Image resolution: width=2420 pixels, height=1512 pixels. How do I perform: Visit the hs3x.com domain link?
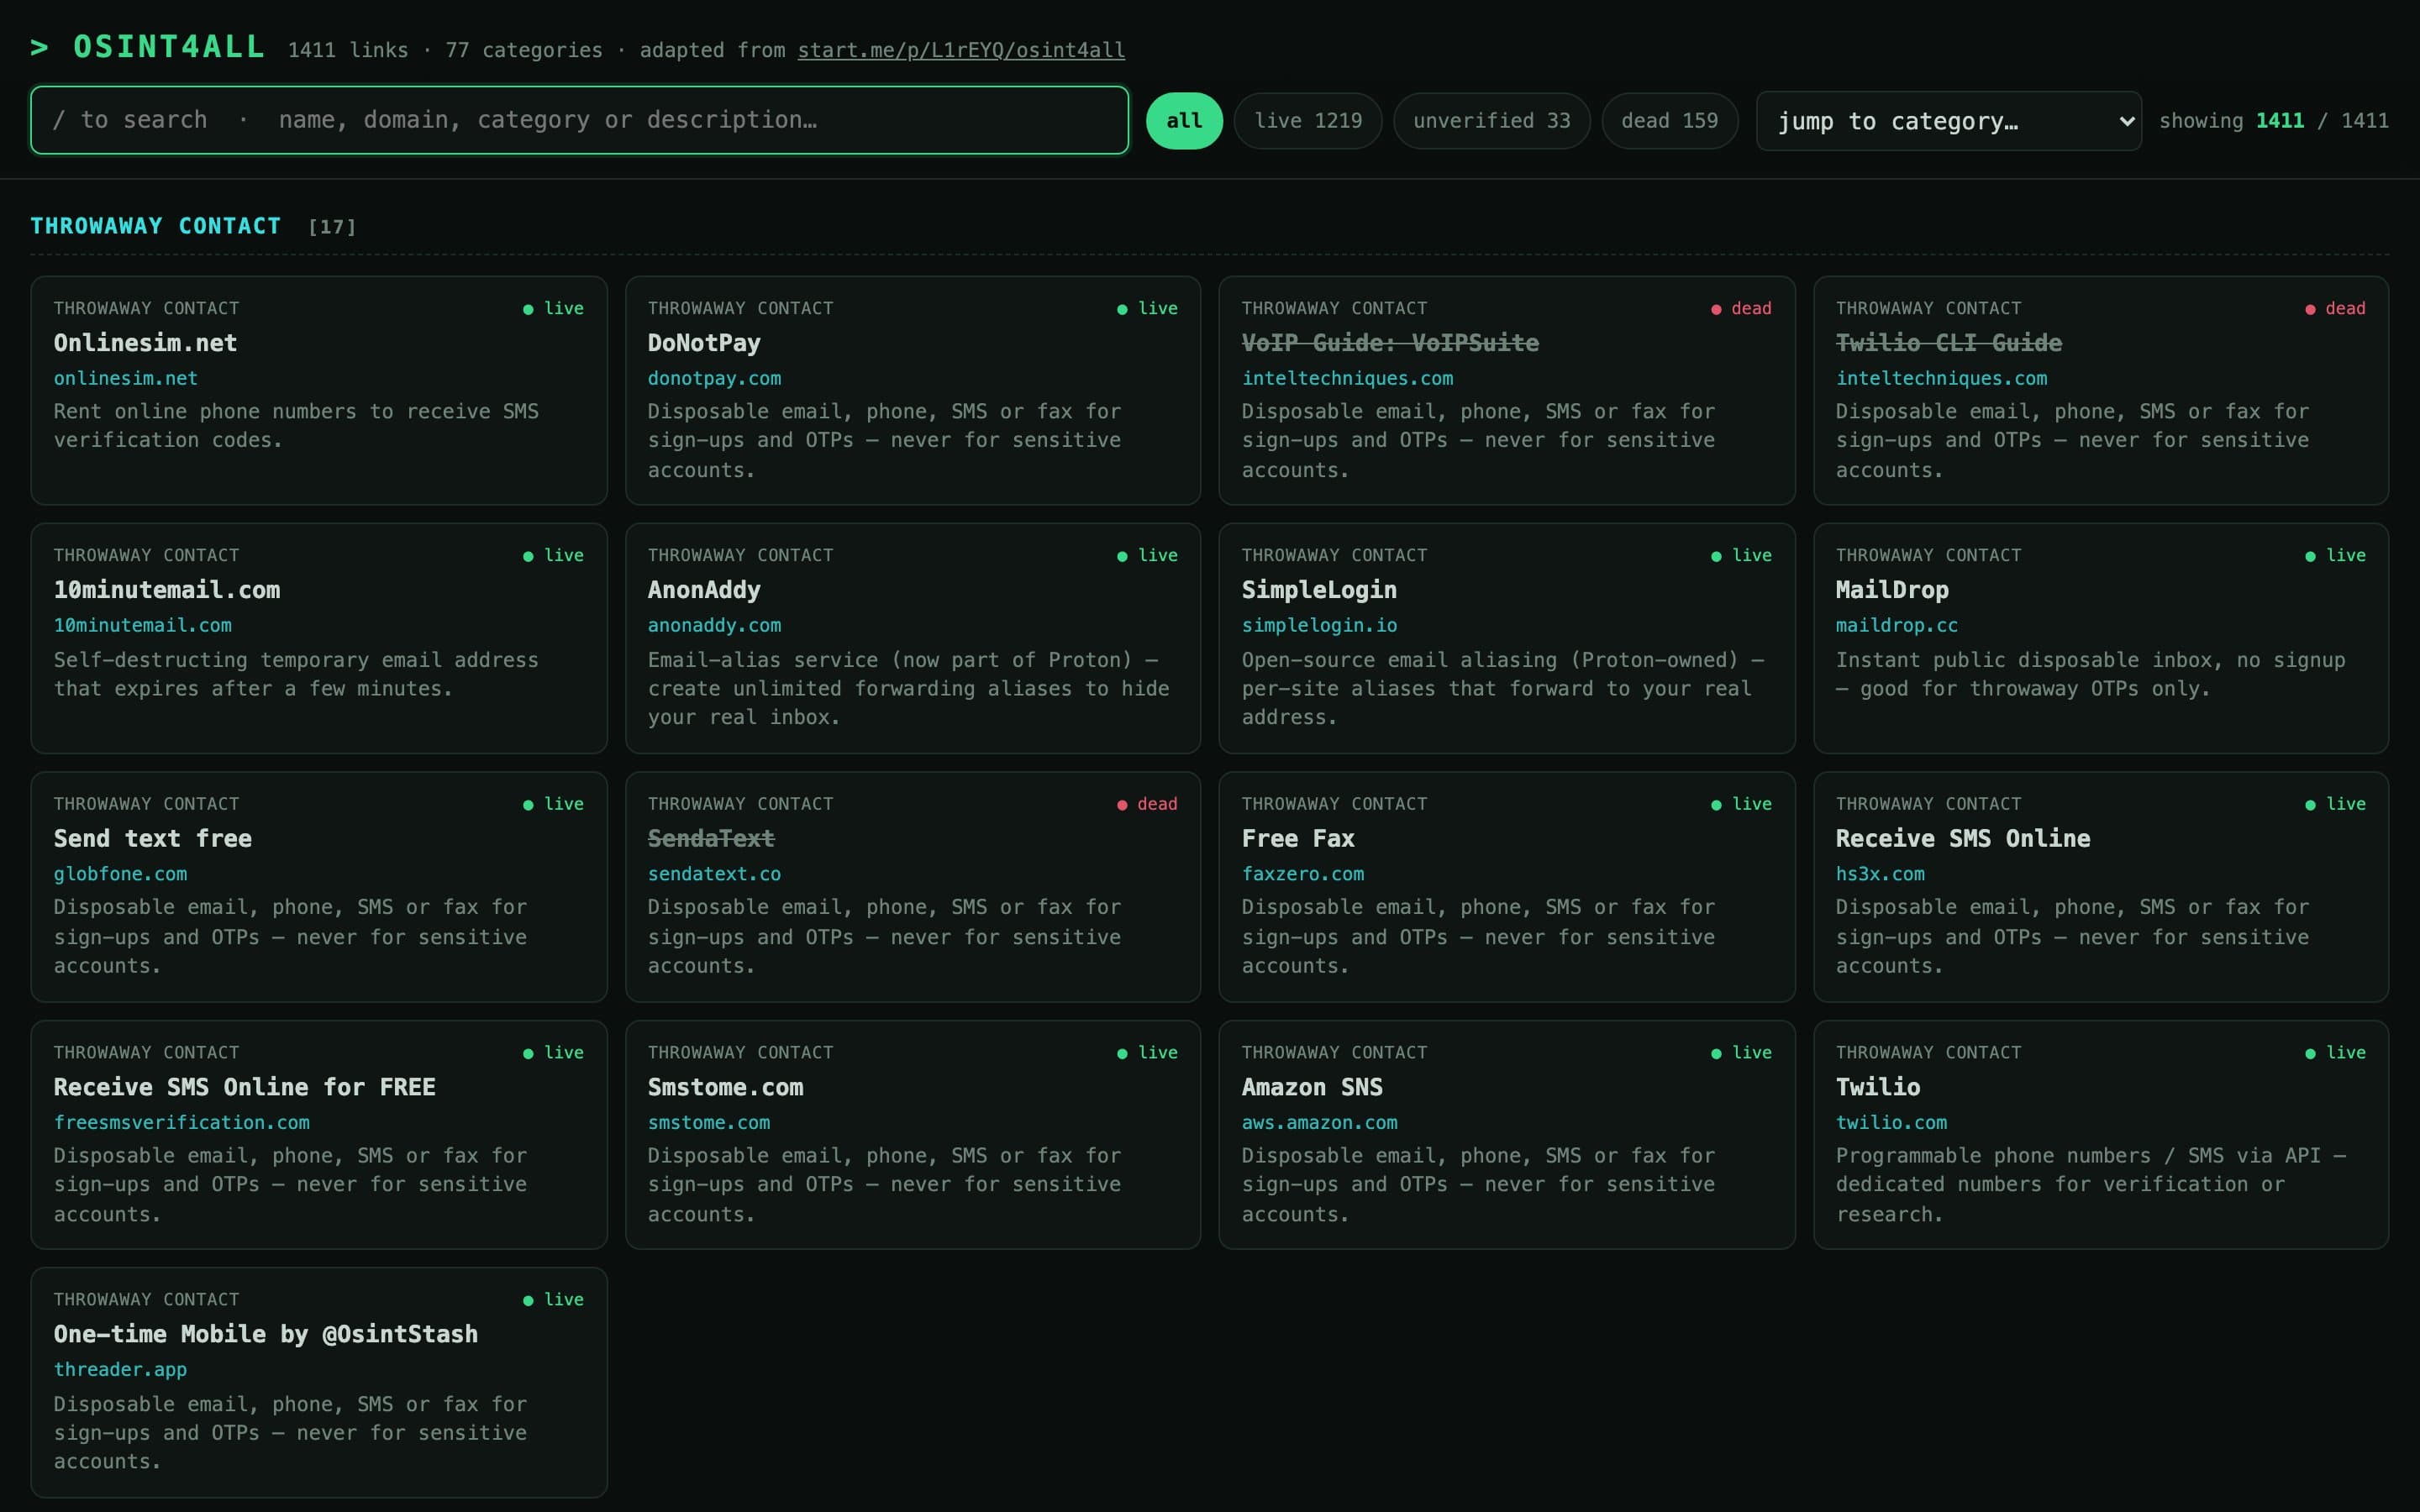point(1880,874)
